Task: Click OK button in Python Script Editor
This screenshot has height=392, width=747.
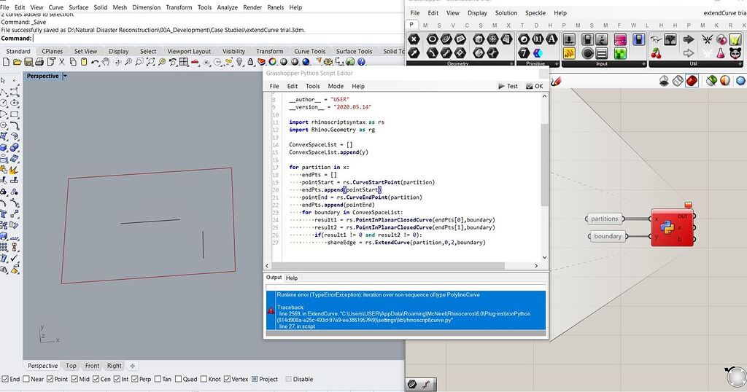Action: click(x=535, y=86)
